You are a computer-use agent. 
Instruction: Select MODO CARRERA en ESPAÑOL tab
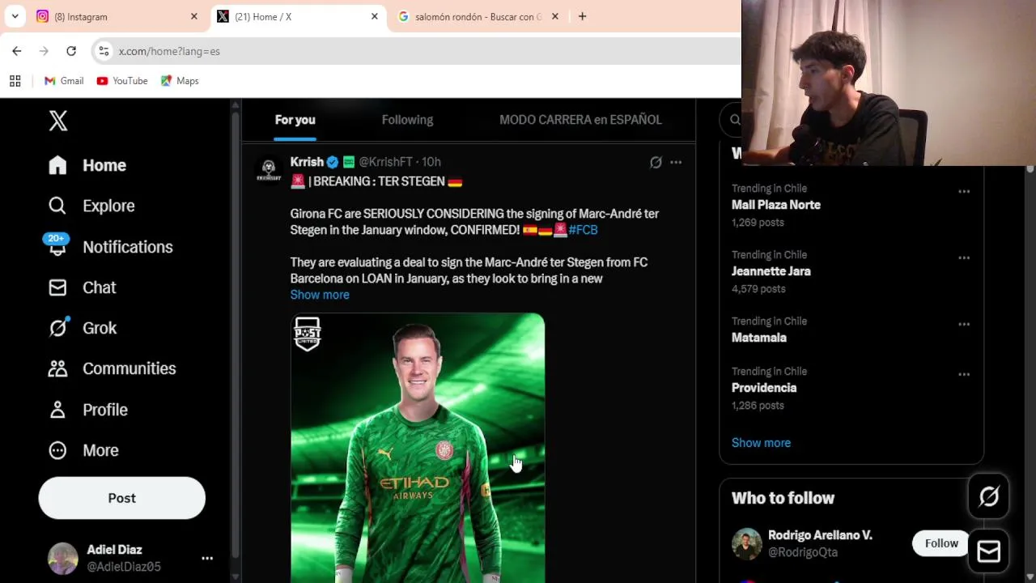tap(580, 120)
